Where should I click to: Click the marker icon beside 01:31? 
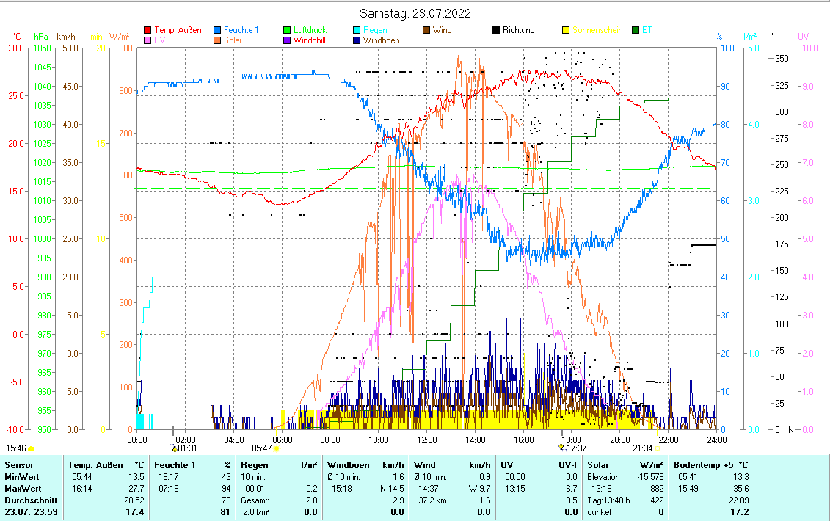[174, 447]
